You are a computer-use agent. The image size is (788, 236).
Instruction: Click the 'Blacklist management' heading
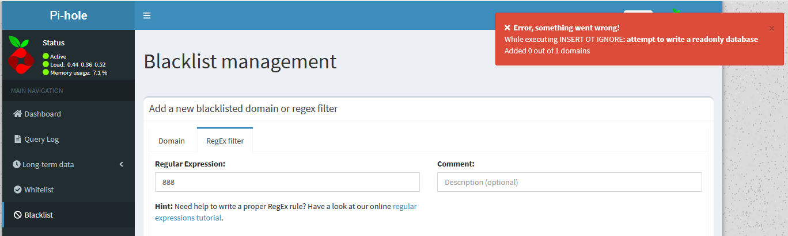click(240, 61)
